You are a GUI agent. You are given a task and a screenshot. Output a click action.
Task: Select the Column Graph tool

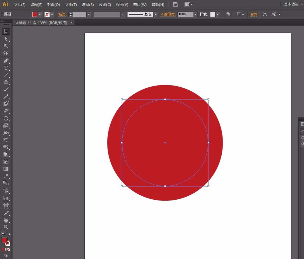click(x=6, y=198)
